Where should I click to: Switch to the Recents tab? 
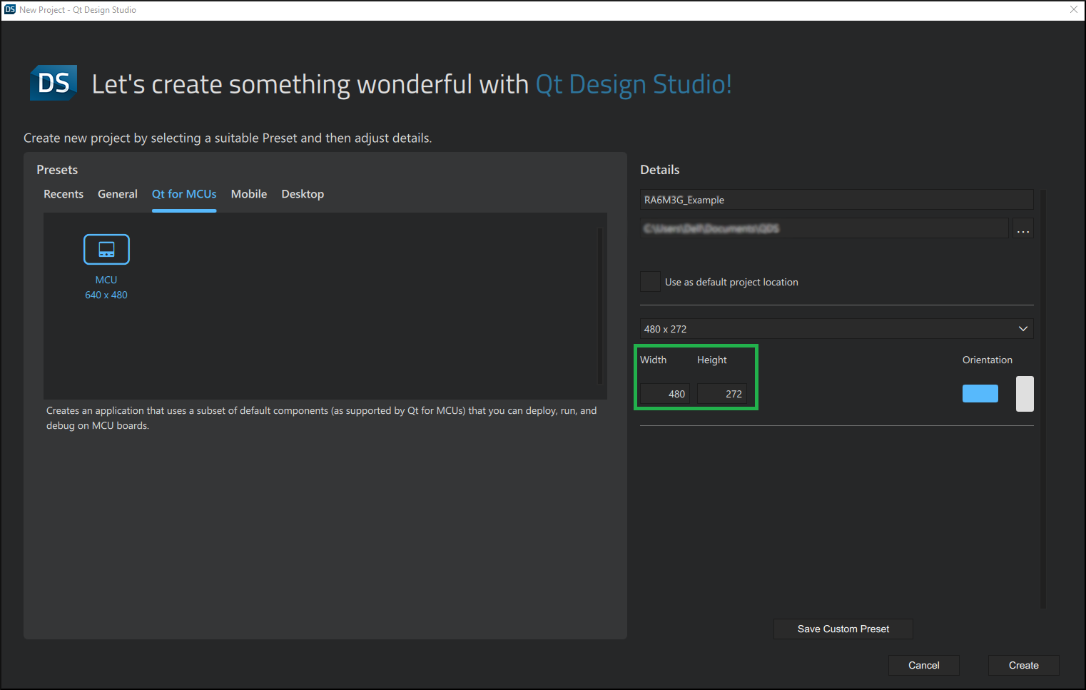point(64,194)
